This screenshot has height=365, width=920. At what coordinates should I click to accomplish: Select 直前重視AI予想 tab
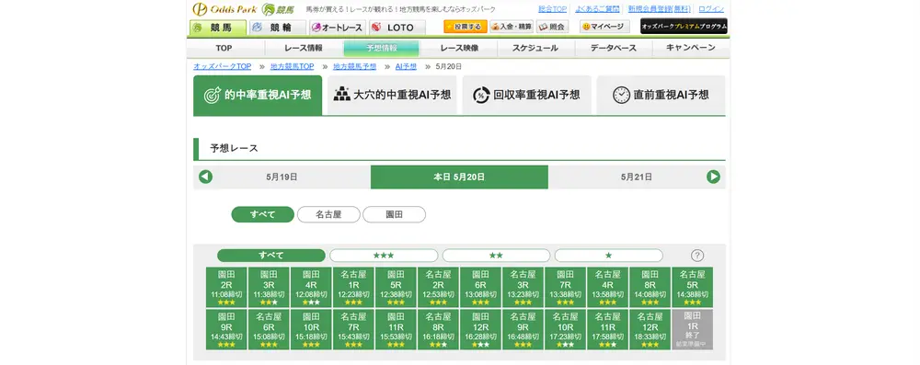661,95
